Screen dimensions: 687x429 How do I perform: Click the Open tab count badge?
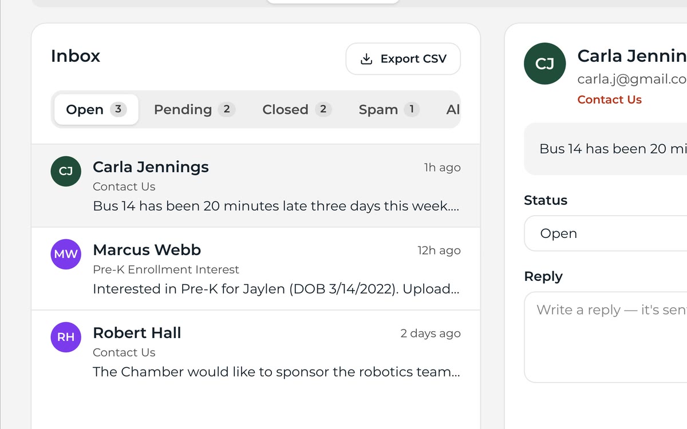[118, 109]
